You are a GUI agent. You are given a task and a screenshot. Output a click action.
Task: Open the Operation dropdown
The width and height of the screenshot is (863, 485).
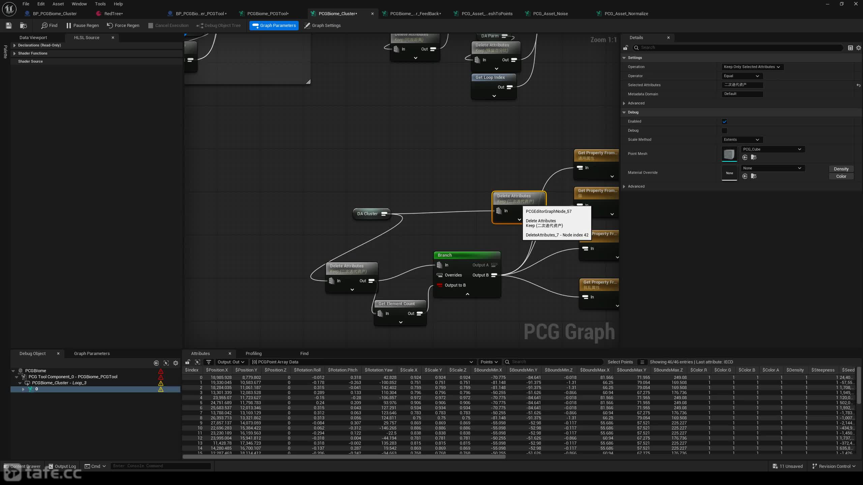tap(752, 67)
